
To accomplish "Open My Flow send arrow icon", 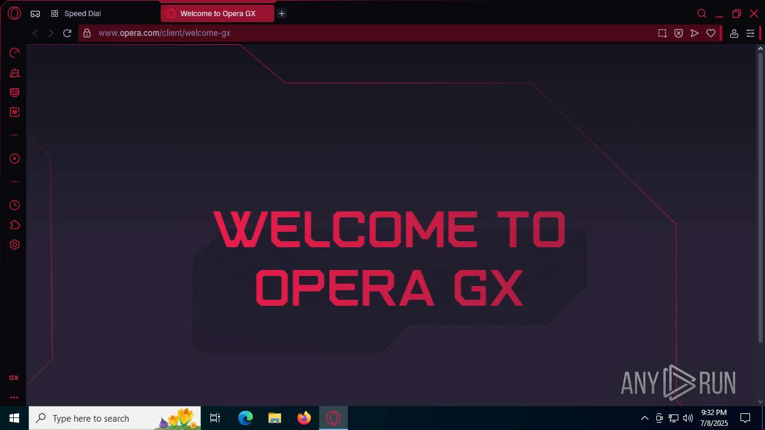I will [x=694, y=33].
